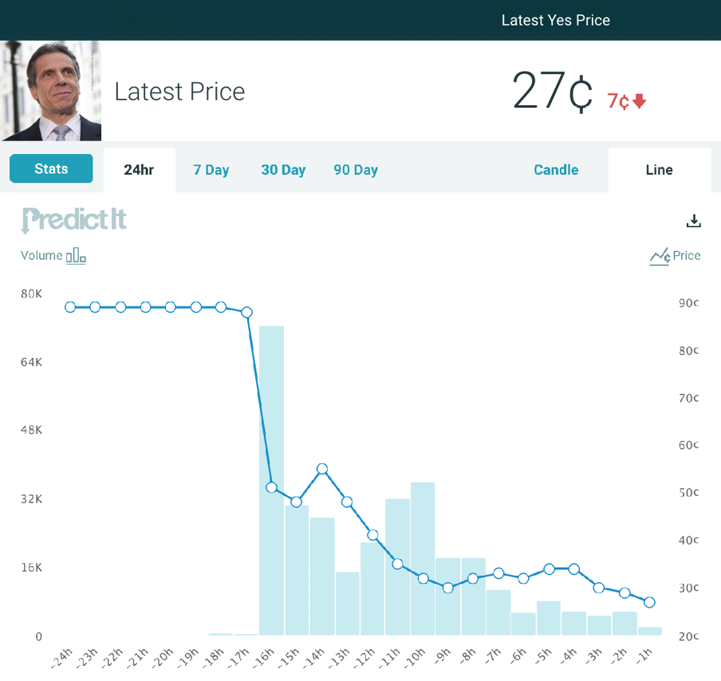Open the Stats view
This screenshot has height=681, width=721.
coord(51,169)
